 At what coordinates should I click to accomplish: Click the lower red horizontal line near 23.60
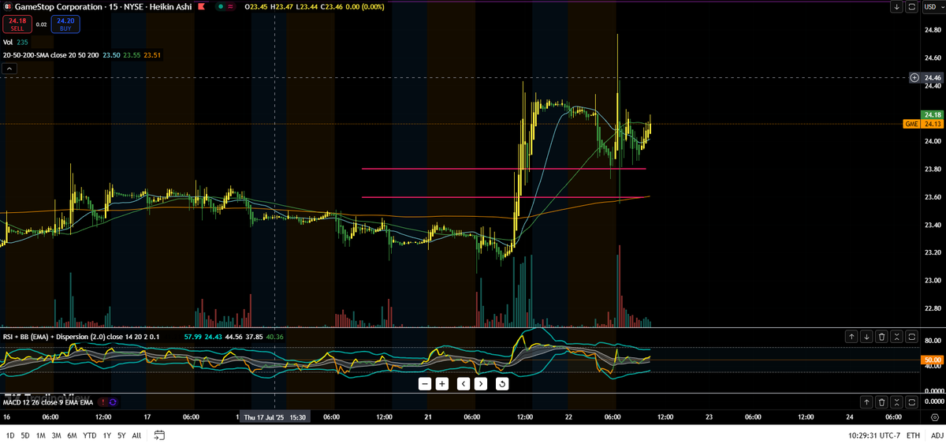(504, 197)
